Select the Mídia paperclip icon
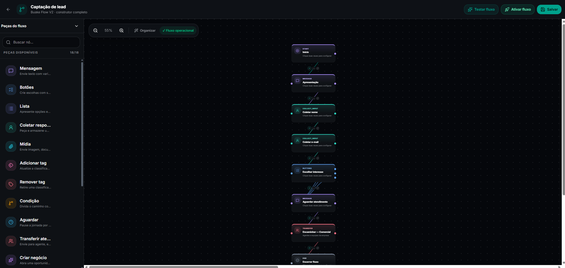Viewport: 565px width, 268px height. (11, 146)
